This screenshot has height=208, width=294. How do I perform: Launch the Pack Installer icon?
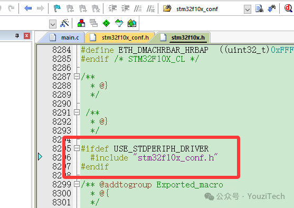pyautogui.click(x=132, y=23)
